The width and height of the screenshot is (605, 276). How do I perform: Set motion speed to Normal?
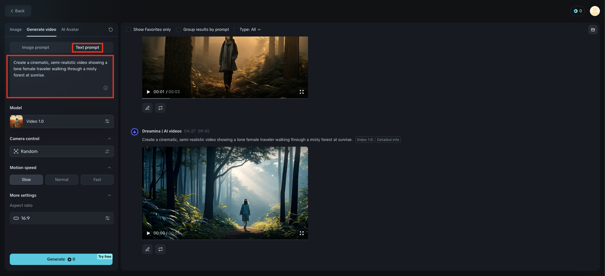pyautogui.click(x=62, y=180)
